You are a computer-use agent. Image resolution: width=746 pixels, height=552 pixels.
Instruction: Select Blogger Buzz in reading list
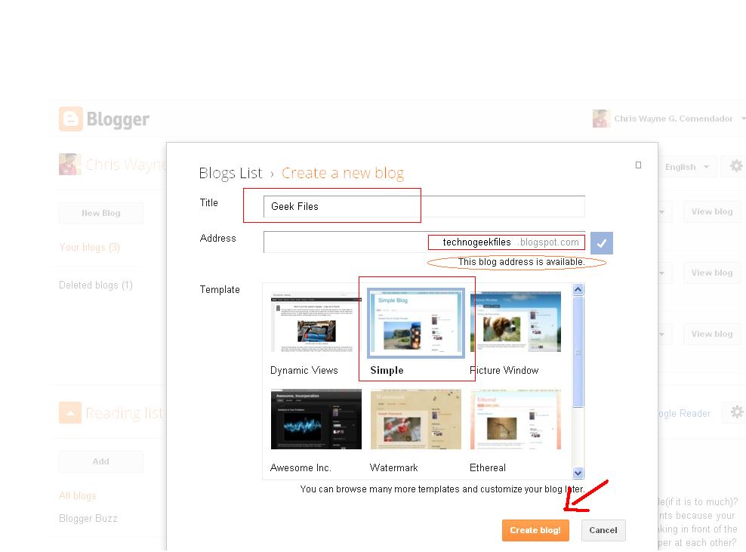tap(88, 519)
